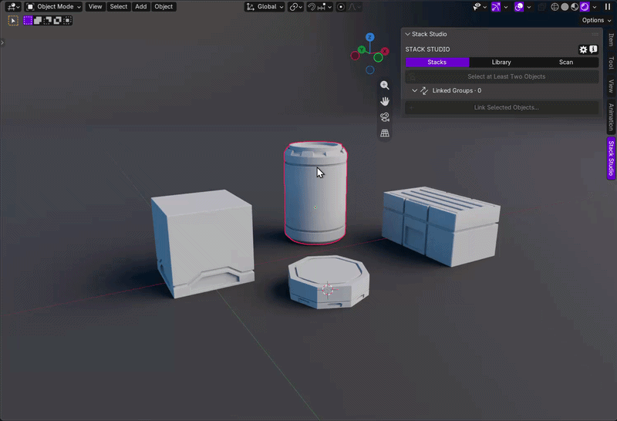Pause viewport rendering
Image resolution: width=617 pixels, height=421 pixels.
(608, 7)
